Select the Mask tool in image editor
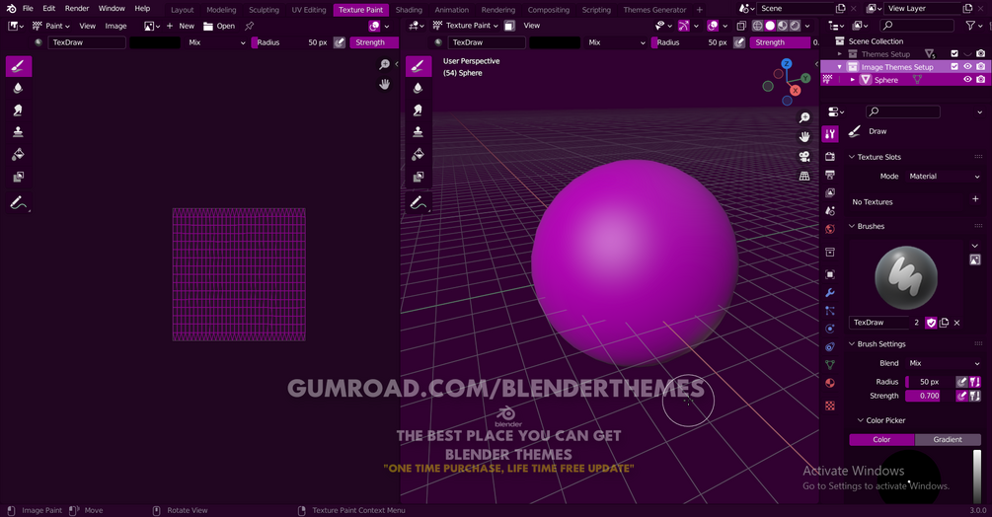 coord(19,177)
